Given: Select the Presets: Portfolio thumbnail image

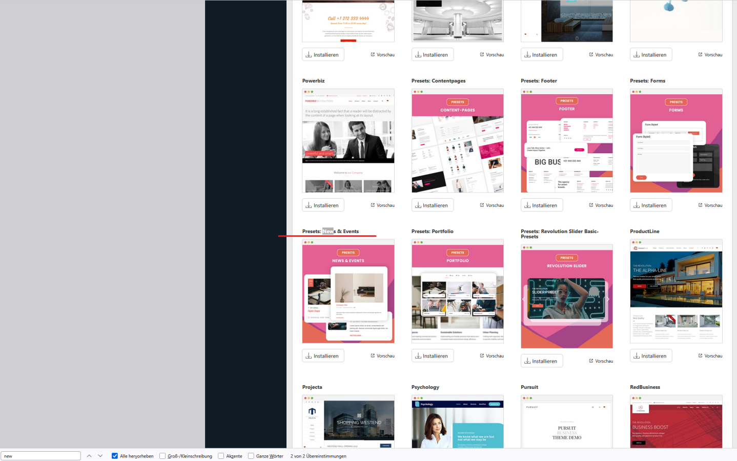Looking at the screenshot, I should point(457,291).
